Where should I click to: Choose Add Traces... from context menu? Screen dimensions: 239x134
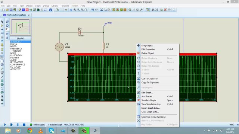pos(158,96)
